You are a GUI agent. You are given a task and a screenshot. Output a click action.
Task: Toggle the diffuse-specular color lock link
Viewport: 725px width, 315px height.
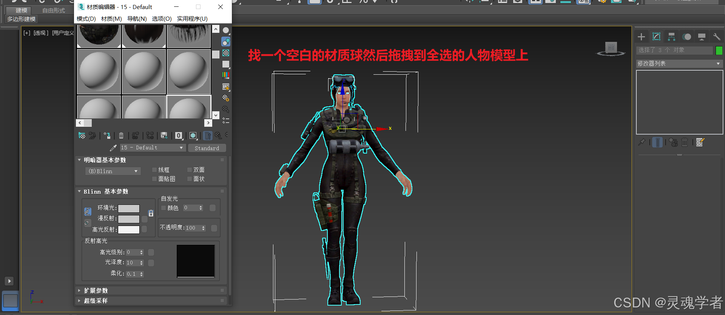(87, 223)
